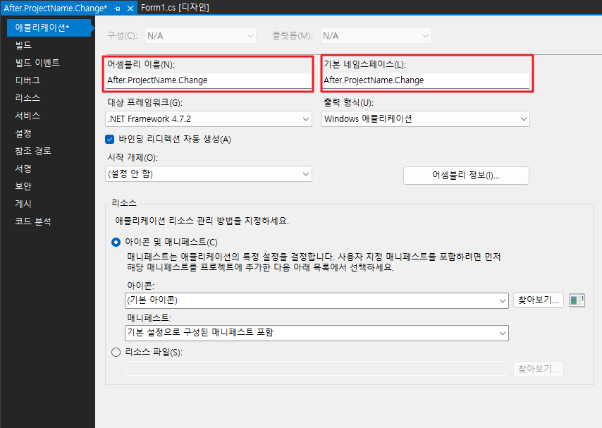Toggle 바인딩 리디렉션 자동 생성 checkbox

[110, 139]
